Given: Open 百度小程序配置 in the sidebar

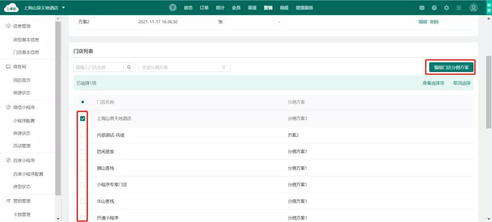Looking at the screenshot, I should (28, 174).
